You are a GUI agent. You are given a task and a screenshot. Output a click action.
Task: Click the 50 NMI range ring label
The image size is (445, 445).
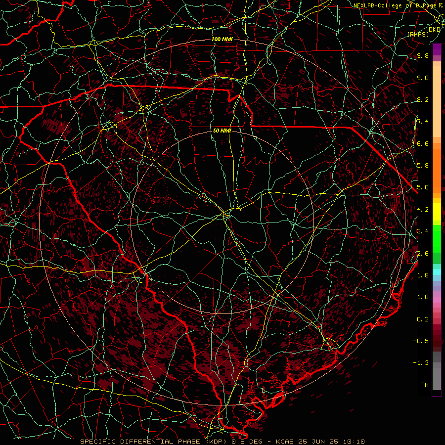[x=222, y=131]
